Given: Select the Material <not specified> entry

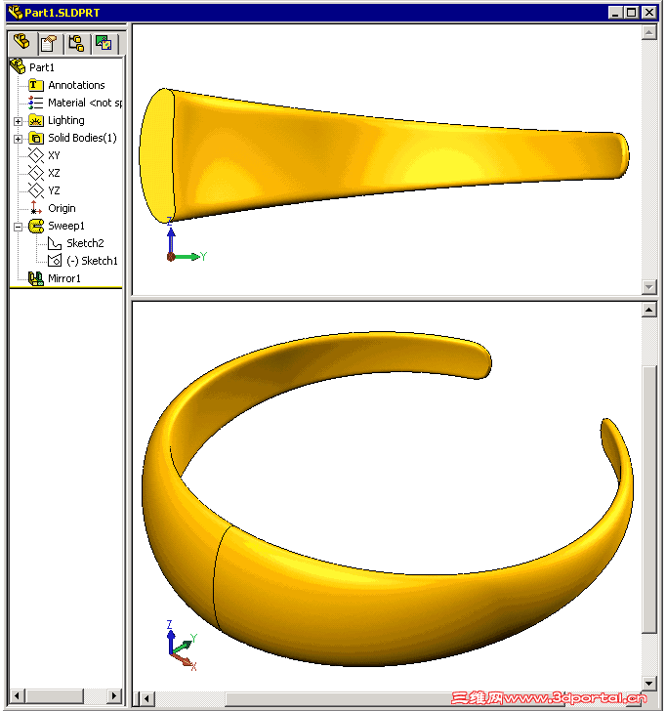Looking at the screenshot, I should coord(85,103).
